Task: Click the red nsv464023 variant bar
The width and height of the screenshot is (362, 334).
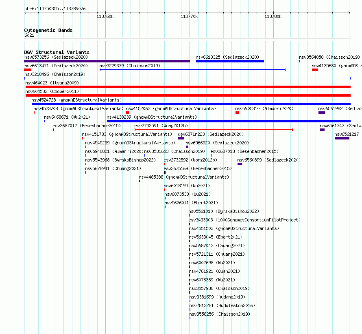Action: click(188, 87)
